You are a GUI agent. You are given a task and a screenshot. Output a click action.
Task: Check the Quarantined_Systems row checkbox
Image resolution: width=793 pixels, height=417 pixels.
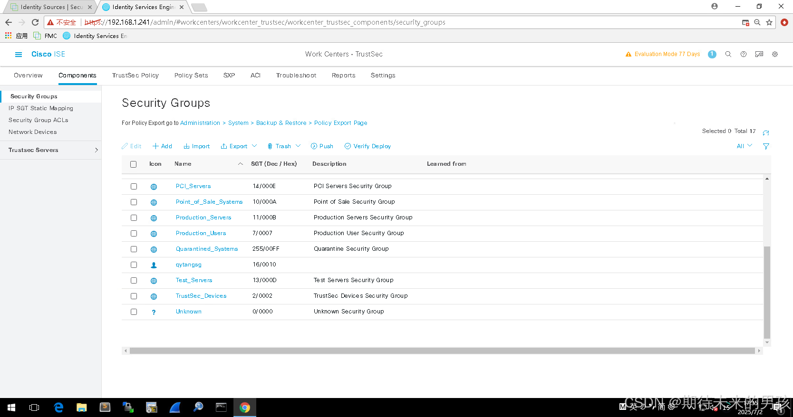coord(134,249)
